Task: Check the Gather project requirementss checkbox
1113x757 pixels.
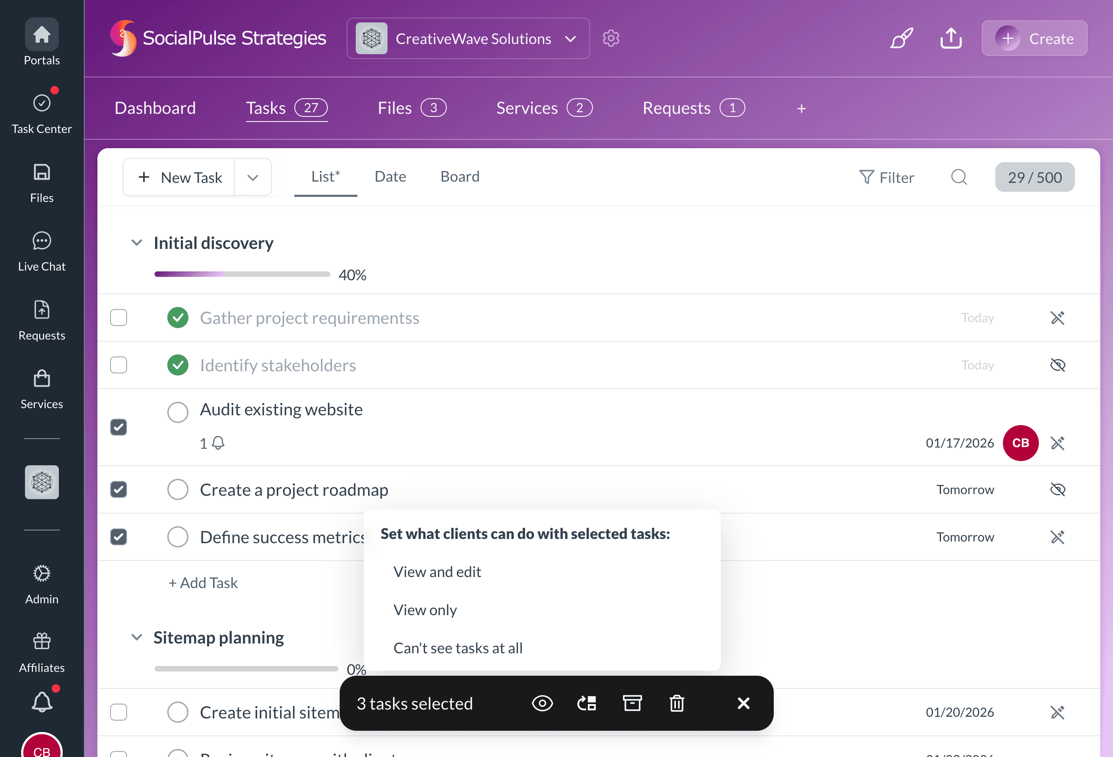Action: pyautogui.click(x=118, y=318)
